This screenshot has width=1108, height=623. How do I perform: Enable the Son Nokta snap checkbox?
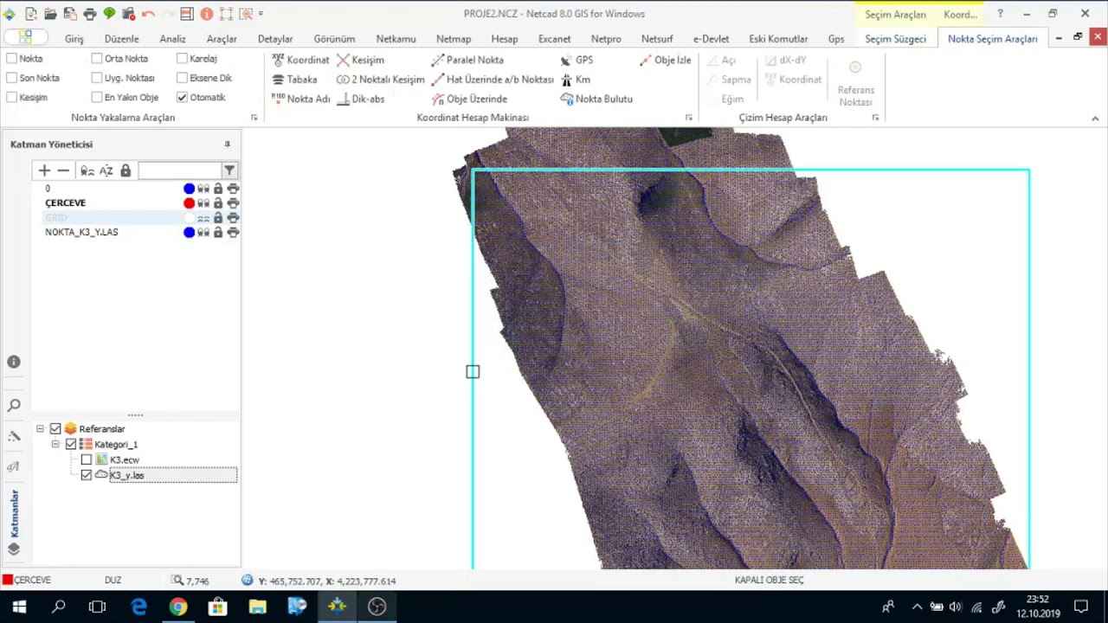[x=11, y=78]
